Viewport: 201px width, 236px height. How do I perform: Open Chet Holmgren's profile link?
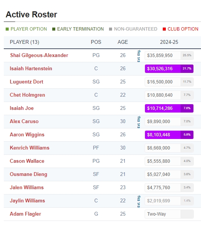point(28,95)
